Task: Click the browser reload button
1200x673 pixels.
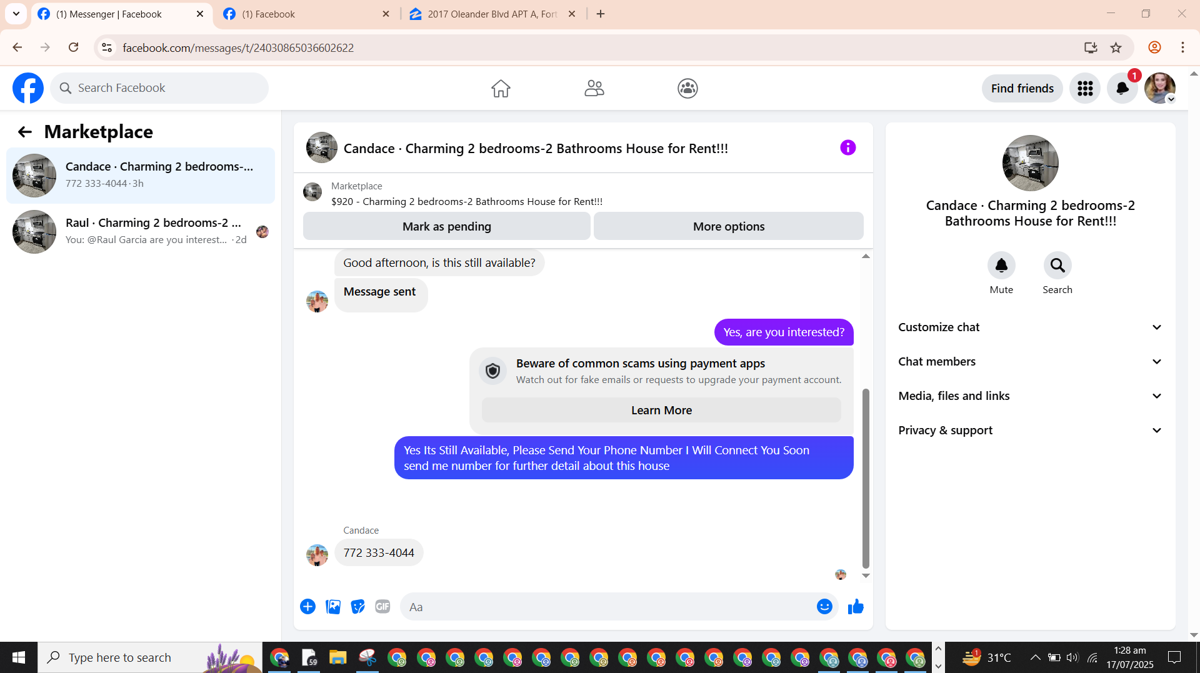Action: pyautogui.click(x=74, y=47)
